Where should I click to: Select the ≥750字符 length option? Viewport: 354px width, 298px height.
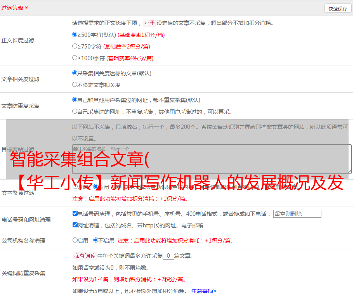click(x=75, y=46)
